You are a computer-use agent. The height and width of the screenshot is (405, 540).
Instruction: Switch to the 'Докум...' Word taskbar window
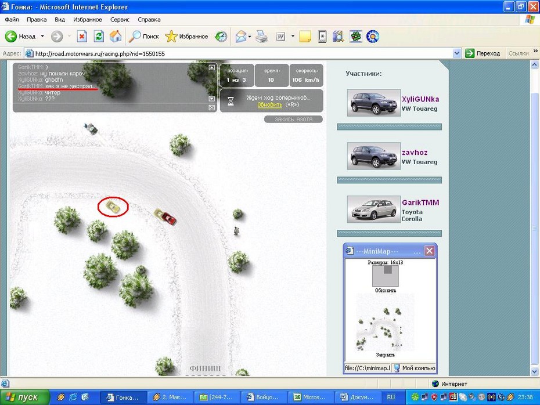point(358,397)
